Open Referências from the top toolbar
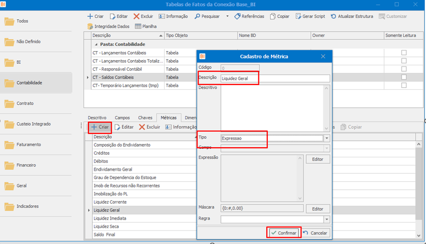 click(249, 16)
